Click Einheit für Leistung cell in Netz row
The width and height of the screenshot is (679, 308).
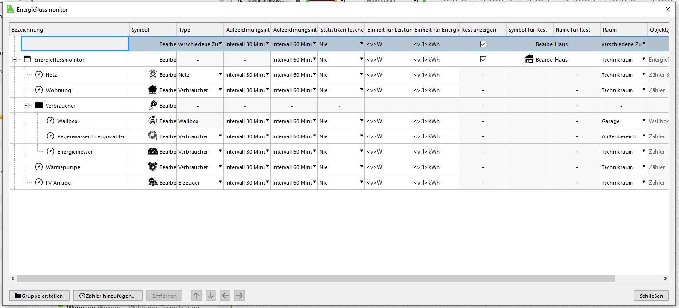click(x=388, y=74)
